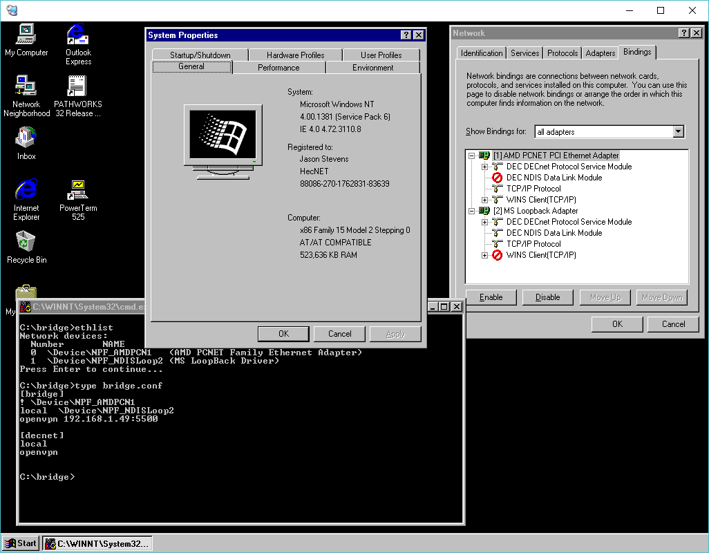Click the '88086-270-1762831-83639' product ID text
Viewport: 709px width, 553px height.
345,184
